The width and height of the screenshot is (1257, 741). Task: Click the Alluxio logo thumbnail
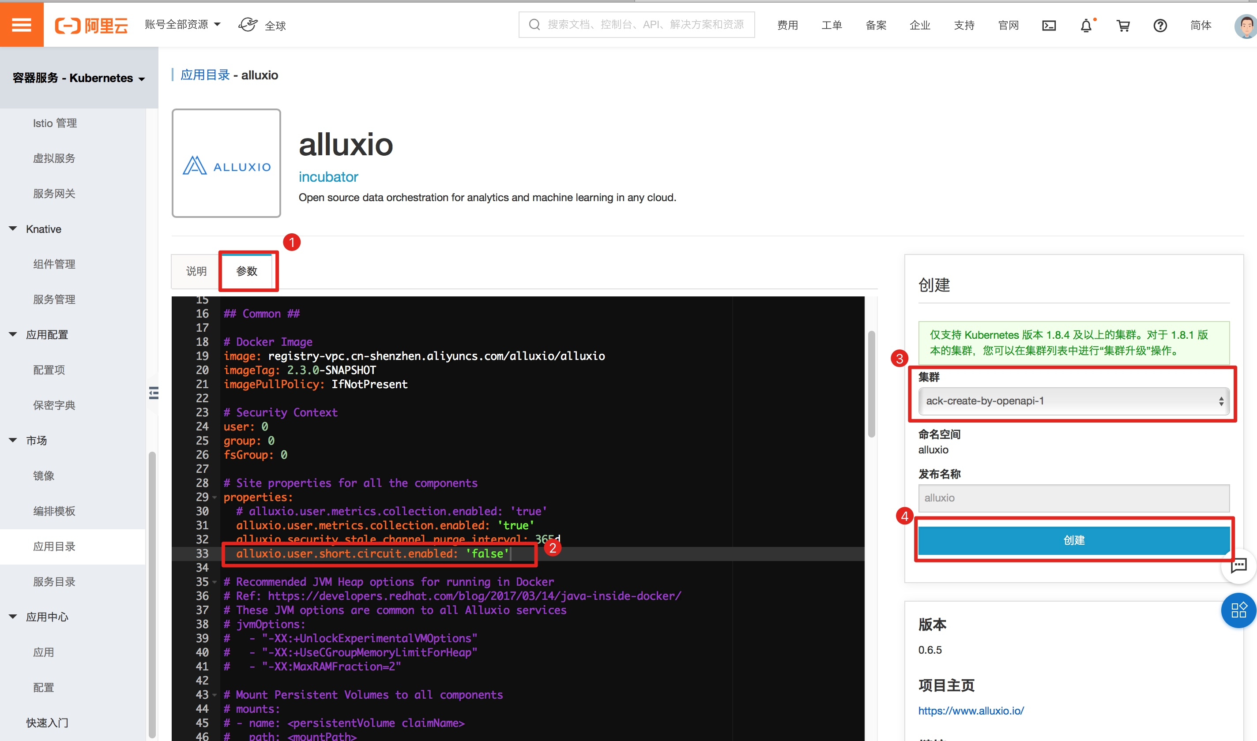pos(226,163)
